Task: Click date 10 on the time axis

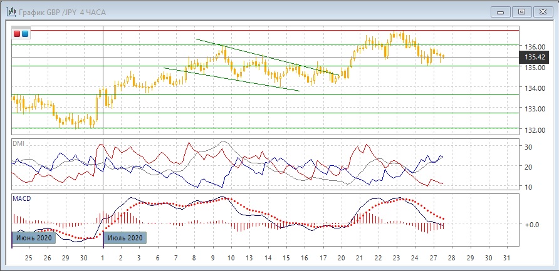Action: coord(231,258)
